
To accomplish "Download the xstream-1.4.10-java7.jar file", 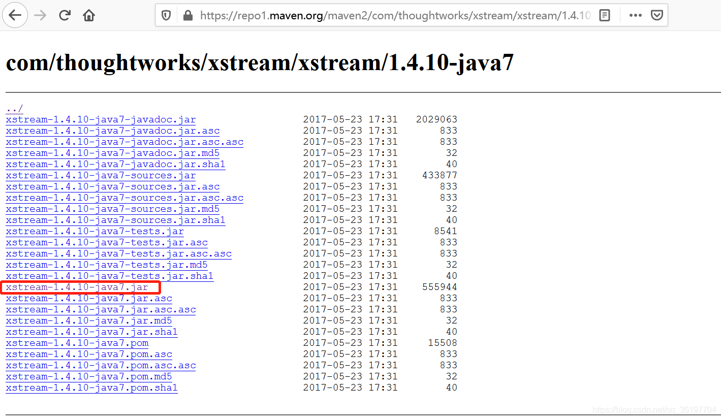I will (x=77, y=287).
